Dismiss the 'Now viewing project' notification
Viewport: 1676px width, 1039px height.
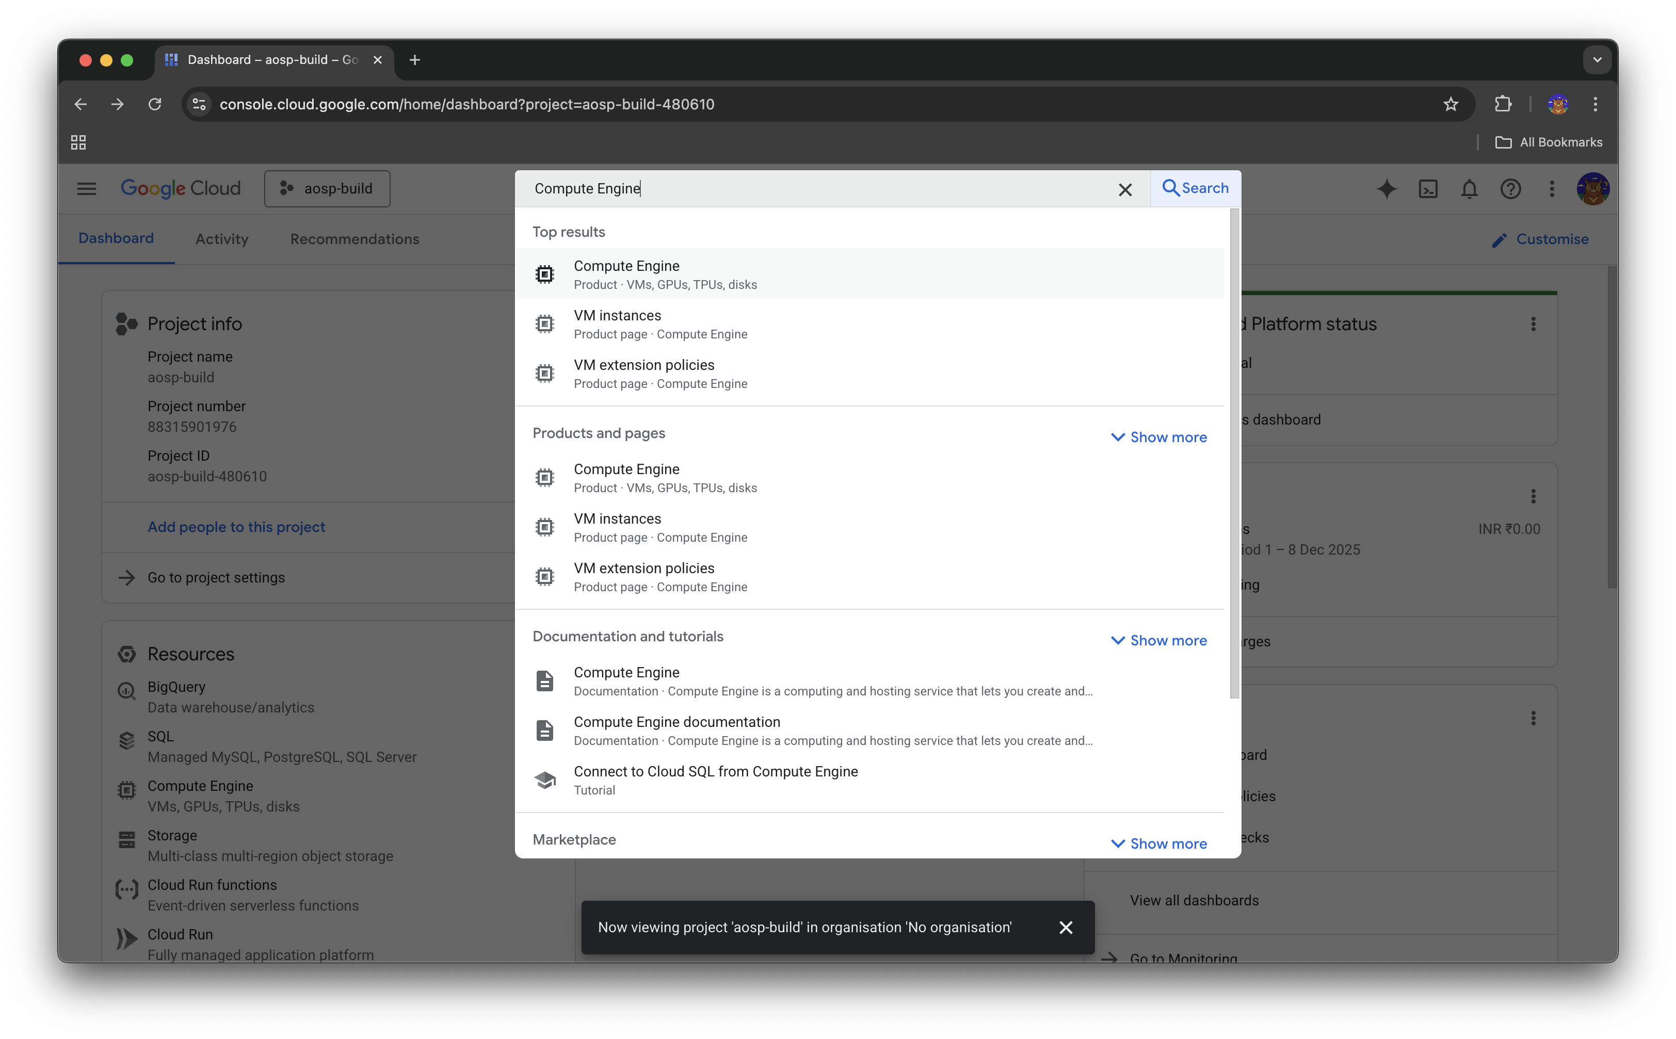1066,928
